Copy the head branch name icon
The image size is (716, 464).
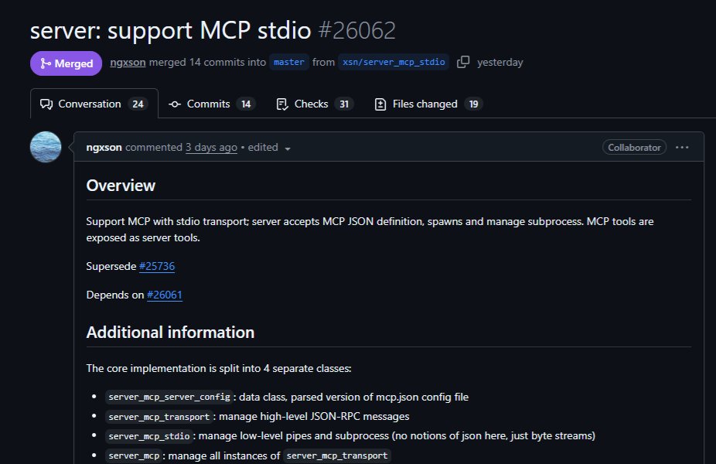pos(463,62)
